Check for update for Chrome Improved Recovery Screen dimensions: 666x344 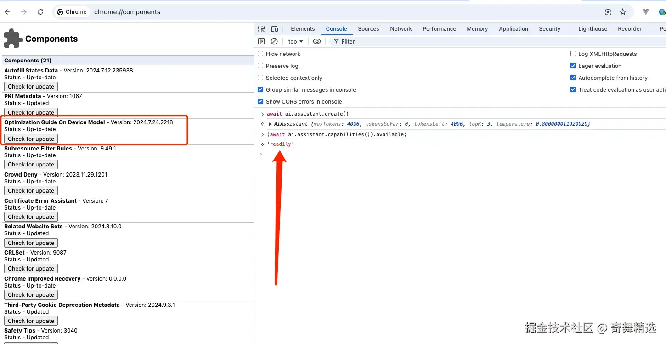pyautogui.click(x=31, y=294)
